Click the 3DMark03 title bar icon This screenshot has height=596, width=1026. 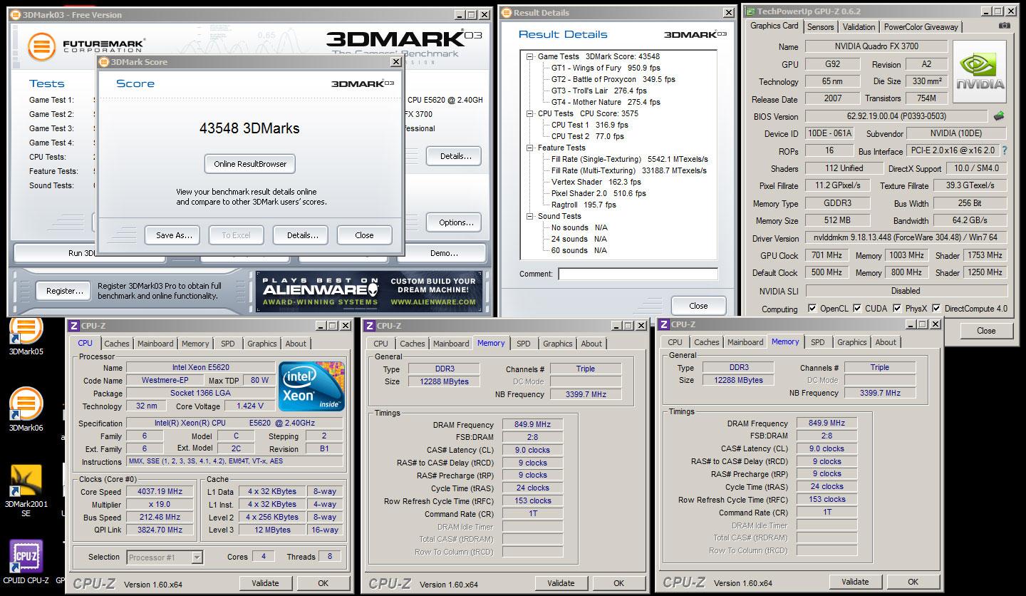pos(16,14)
